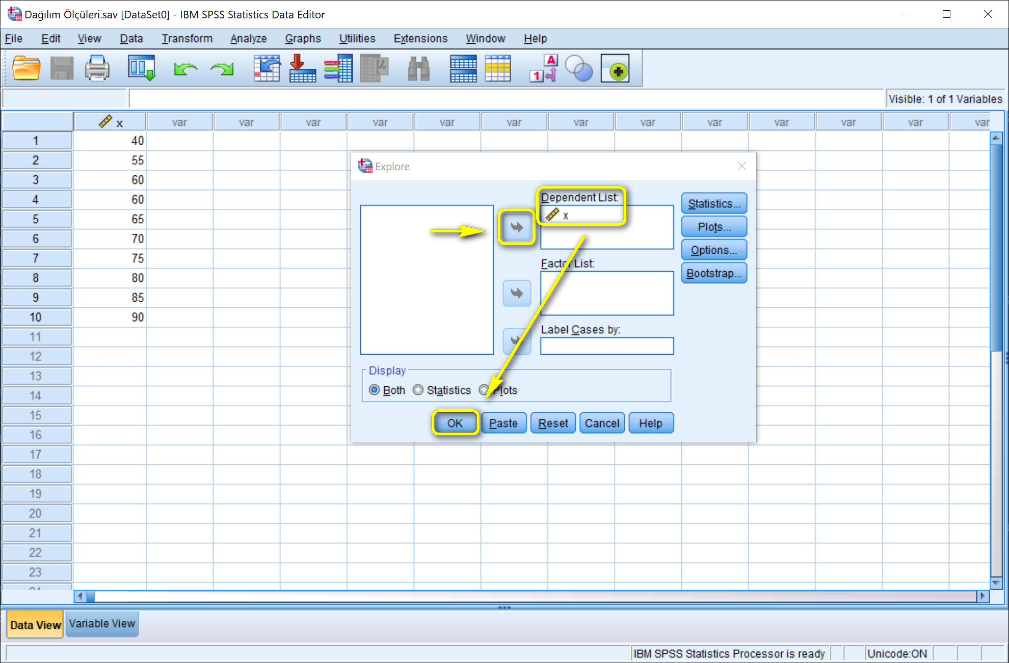Click the Redo toolbar icon

click(222, 68)
